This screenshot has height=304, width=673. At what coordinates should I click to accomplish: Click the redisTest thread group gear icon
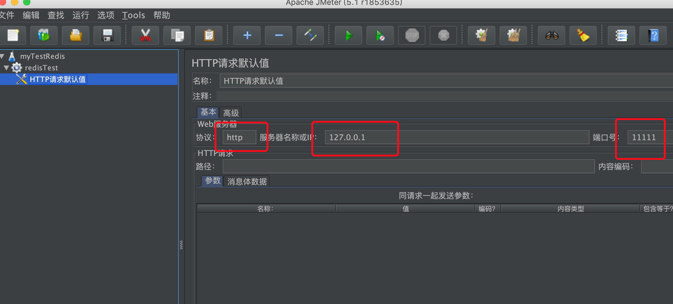point(17,68)
